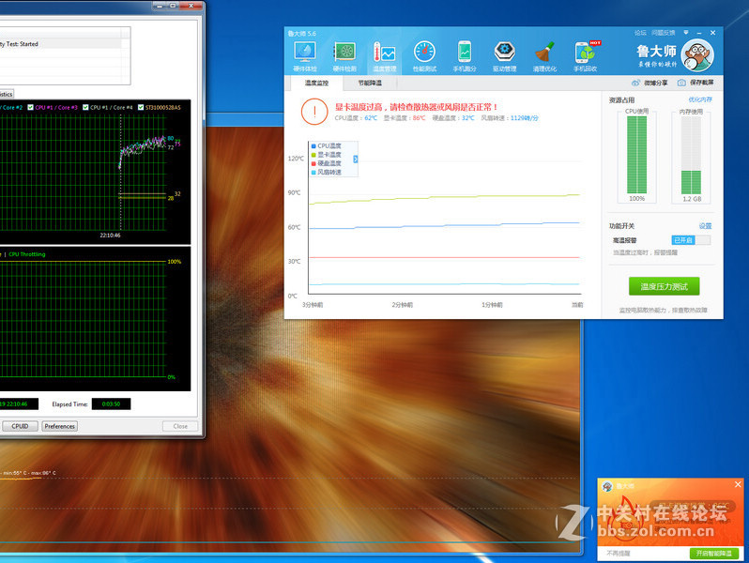Viewport: 749px width, 563px height.
Task: Open the title bar dropdown menu arrow
Action: coord(685,32)
